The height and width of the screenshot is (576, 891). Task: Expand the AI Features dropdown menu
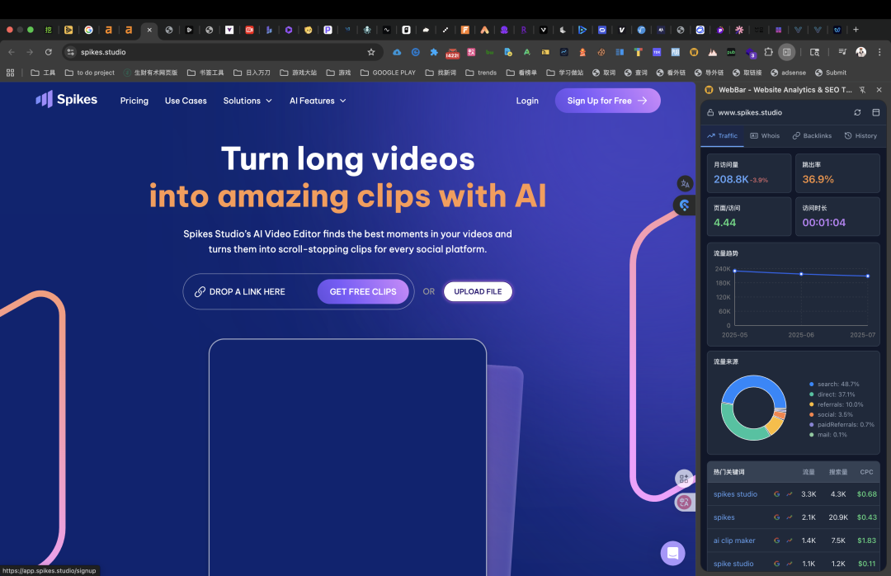tap(318, 101)
